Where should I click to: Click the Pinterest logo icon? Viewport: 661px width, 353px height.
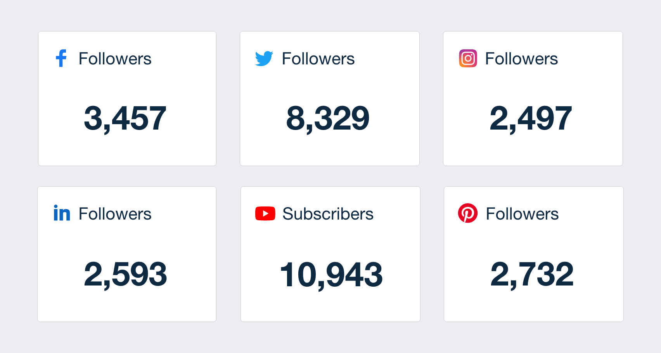(x=468, y=213)
